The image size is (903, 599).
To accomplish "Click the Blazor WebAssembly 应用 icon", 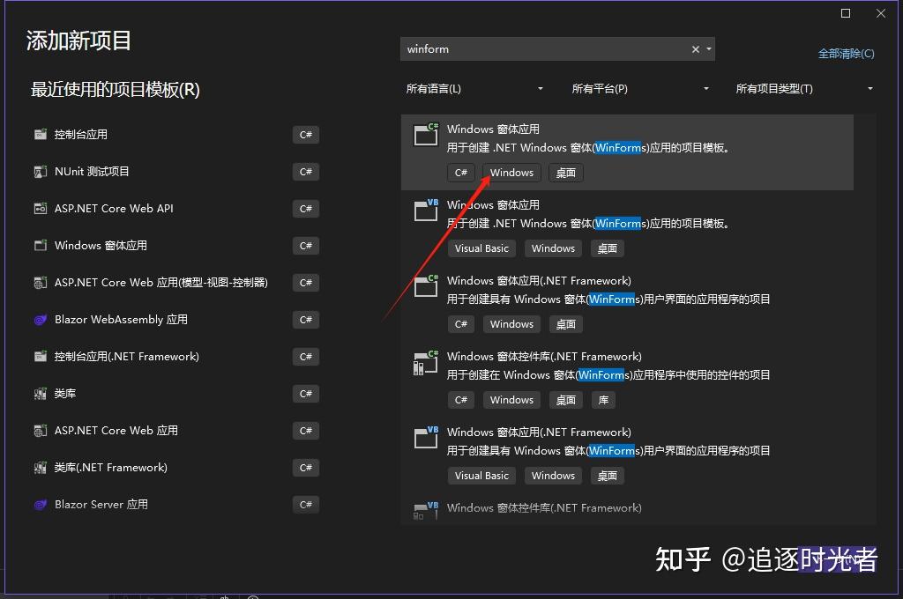I will (41, 319).
